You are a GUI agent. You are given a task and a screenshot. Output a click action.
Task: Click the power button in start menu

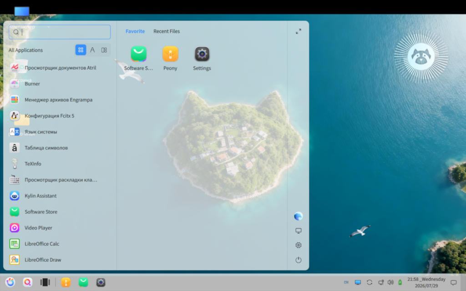pyautogui.click(x=299, y=260)
